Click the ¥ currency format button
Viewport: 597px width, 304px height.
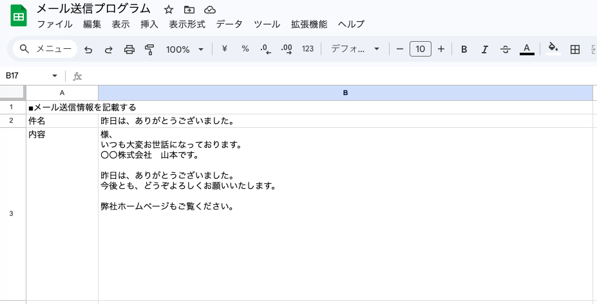(224, 49)
